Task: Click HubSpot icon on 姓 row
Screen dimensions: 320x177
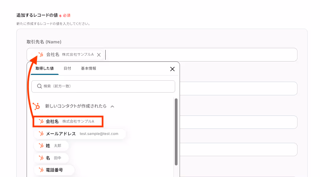Action: pos(41,146)
